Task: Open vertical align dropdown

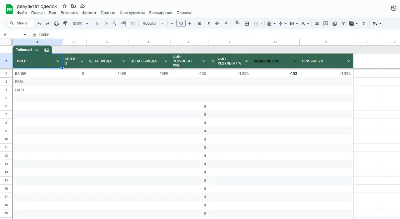Action: pyautogui.click(x=282, y=23)
